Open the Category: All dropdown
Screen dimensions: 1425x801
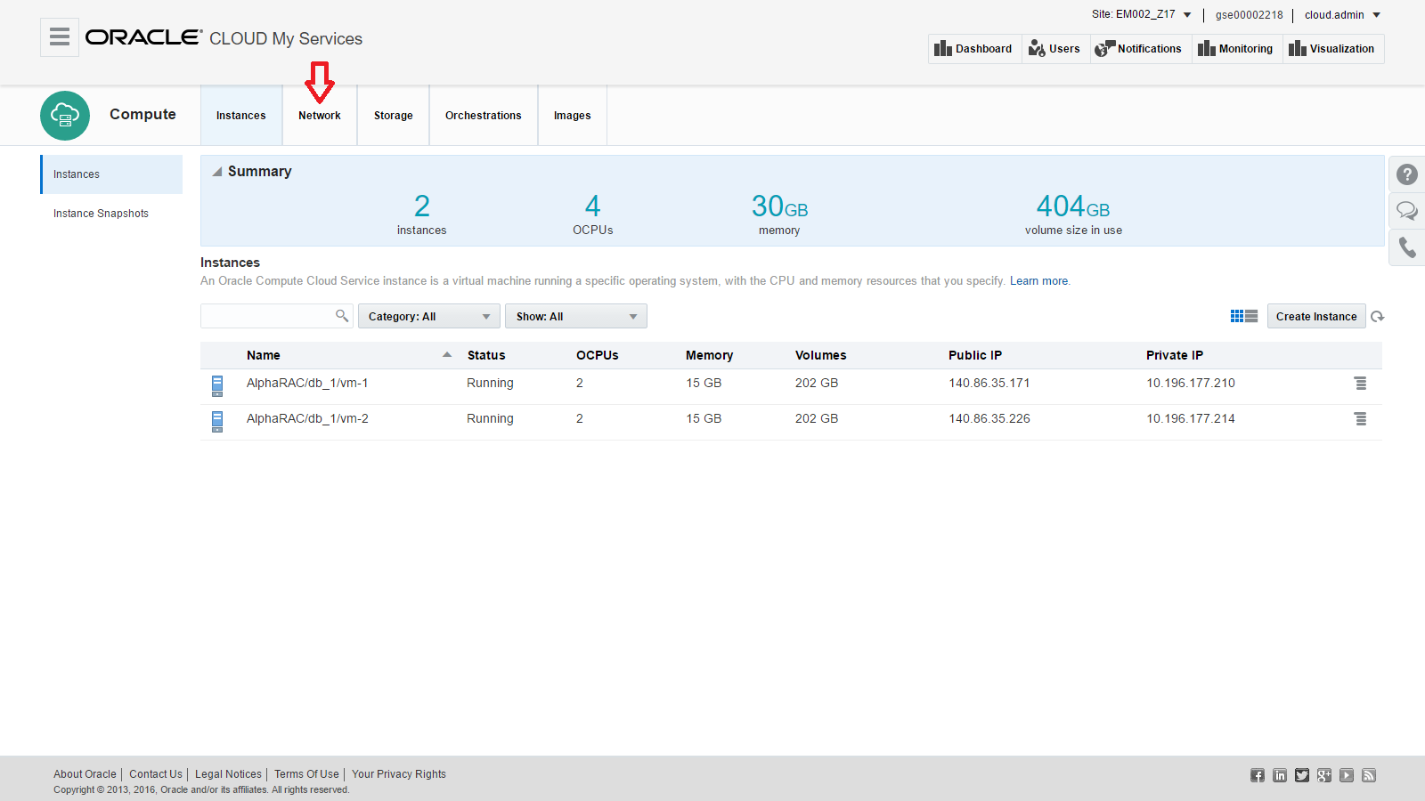point(429,316)
